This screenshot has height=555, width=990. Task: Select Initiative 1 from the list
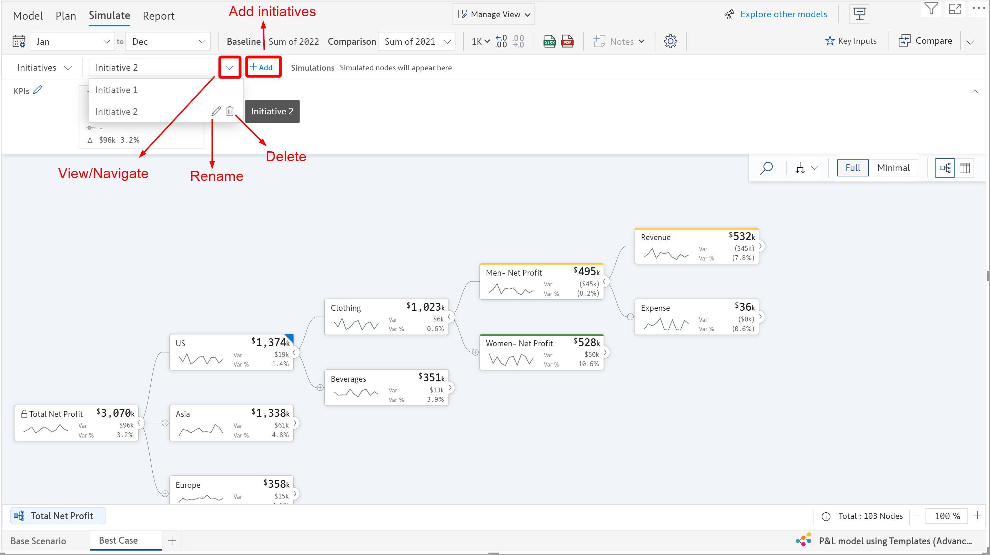117,90
